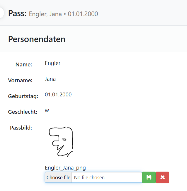Screen dimensions: 187x191
Task: Click the round button at the header's left edge
Action: pyautogui.click(x=1, y=13)
